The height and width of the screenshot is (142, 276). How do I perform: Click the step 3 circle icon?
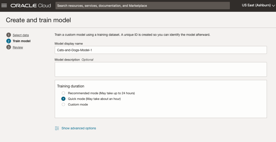coord(9,47)
